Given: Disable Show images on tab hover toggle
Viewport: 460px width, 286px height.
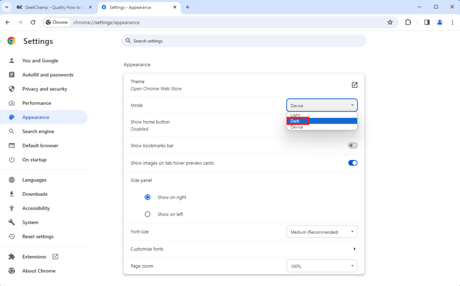Looking at the screenshot, I should click(353, 163).
